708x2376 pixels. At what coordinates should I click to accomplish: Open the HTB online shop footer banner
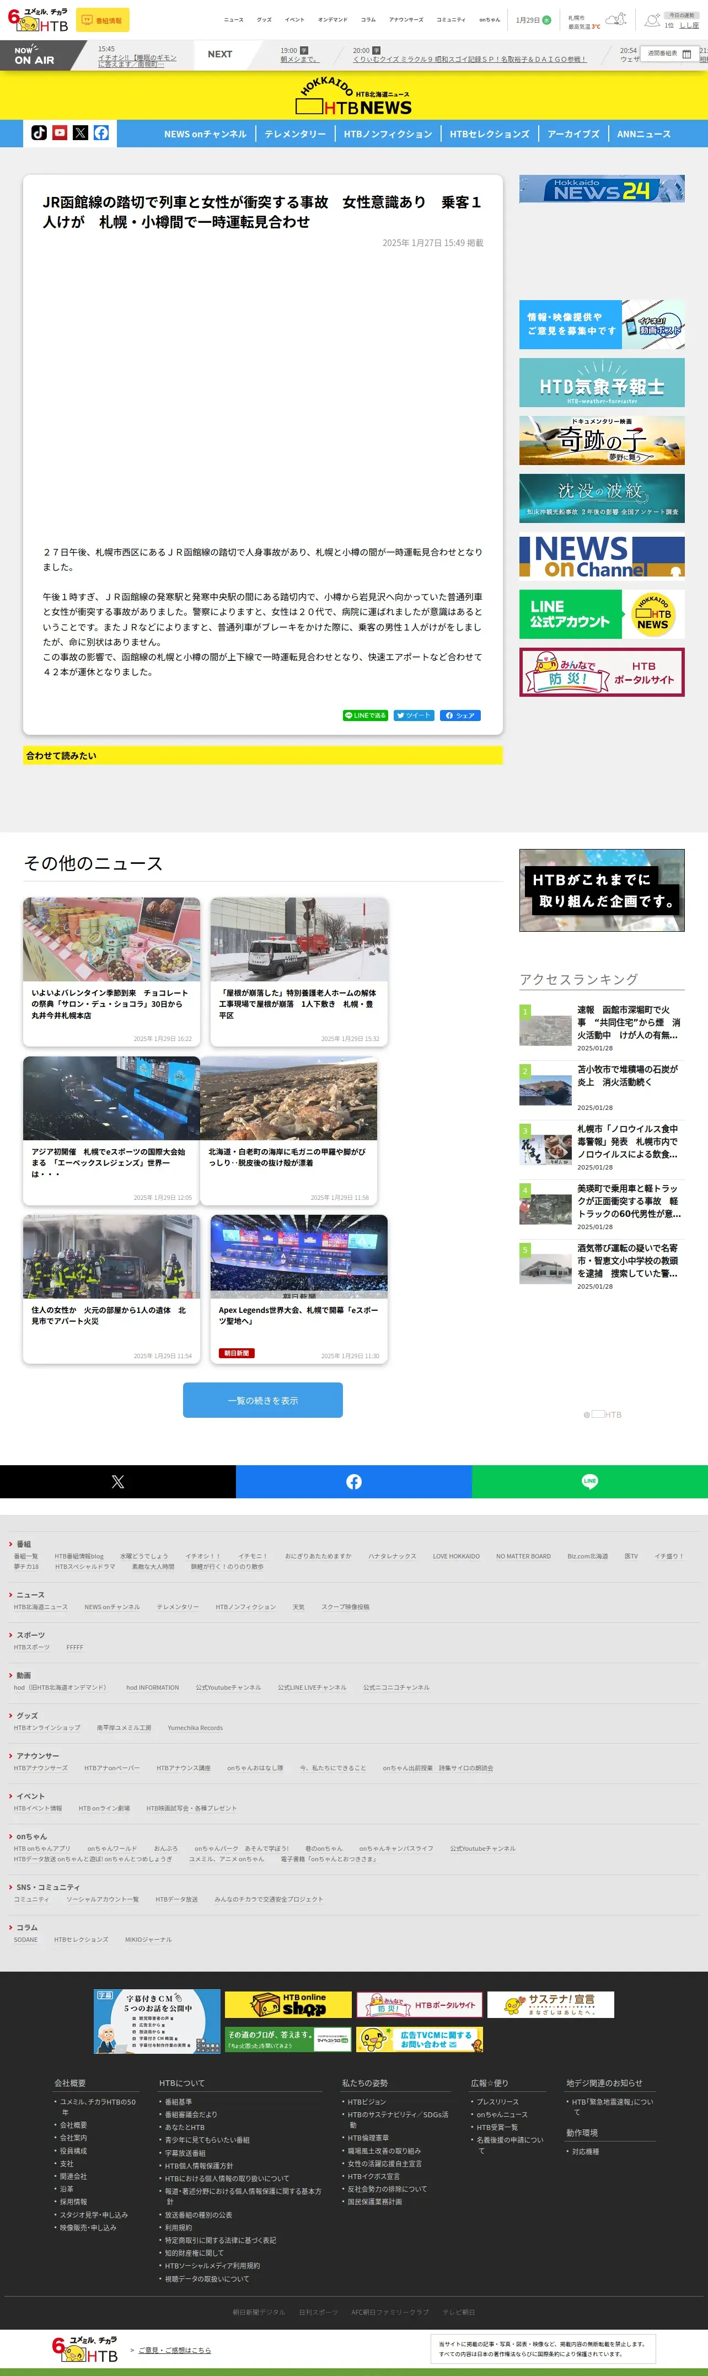tap(288, 2004)
